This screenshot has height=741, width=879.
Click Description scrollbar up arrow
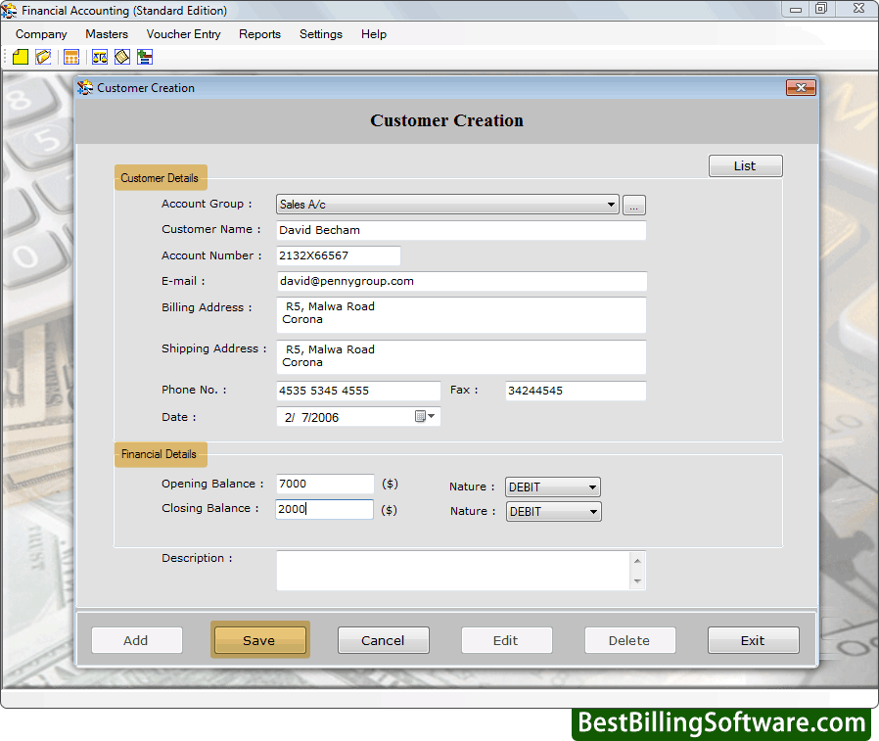pyautogui.click(x=637, y=561)
